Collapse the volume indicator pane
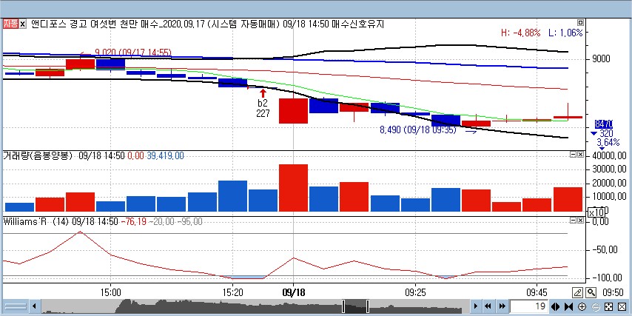632x316 pixels. [x=573, y=155]
